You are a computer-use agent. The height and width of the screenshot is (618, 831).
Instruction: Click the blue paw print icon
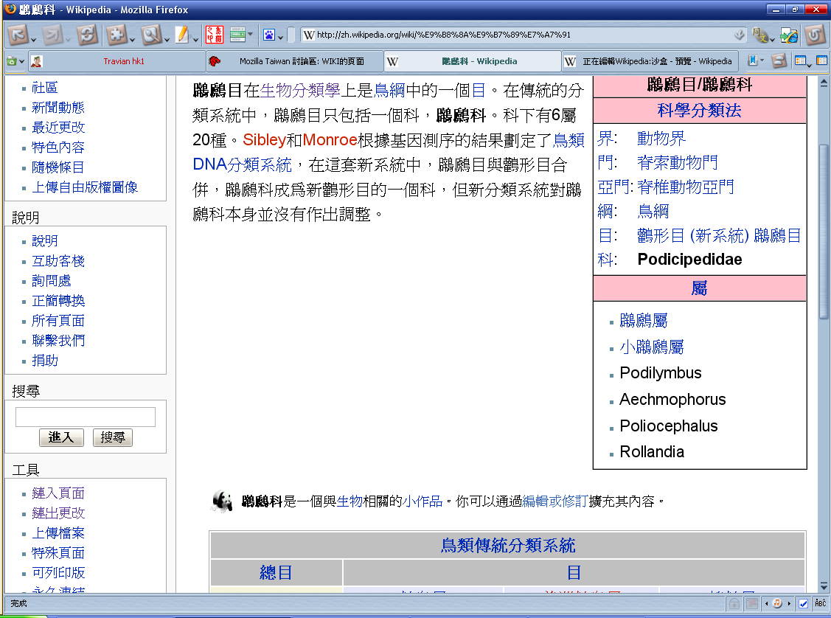pyautogui.click(x=269, y=35)
